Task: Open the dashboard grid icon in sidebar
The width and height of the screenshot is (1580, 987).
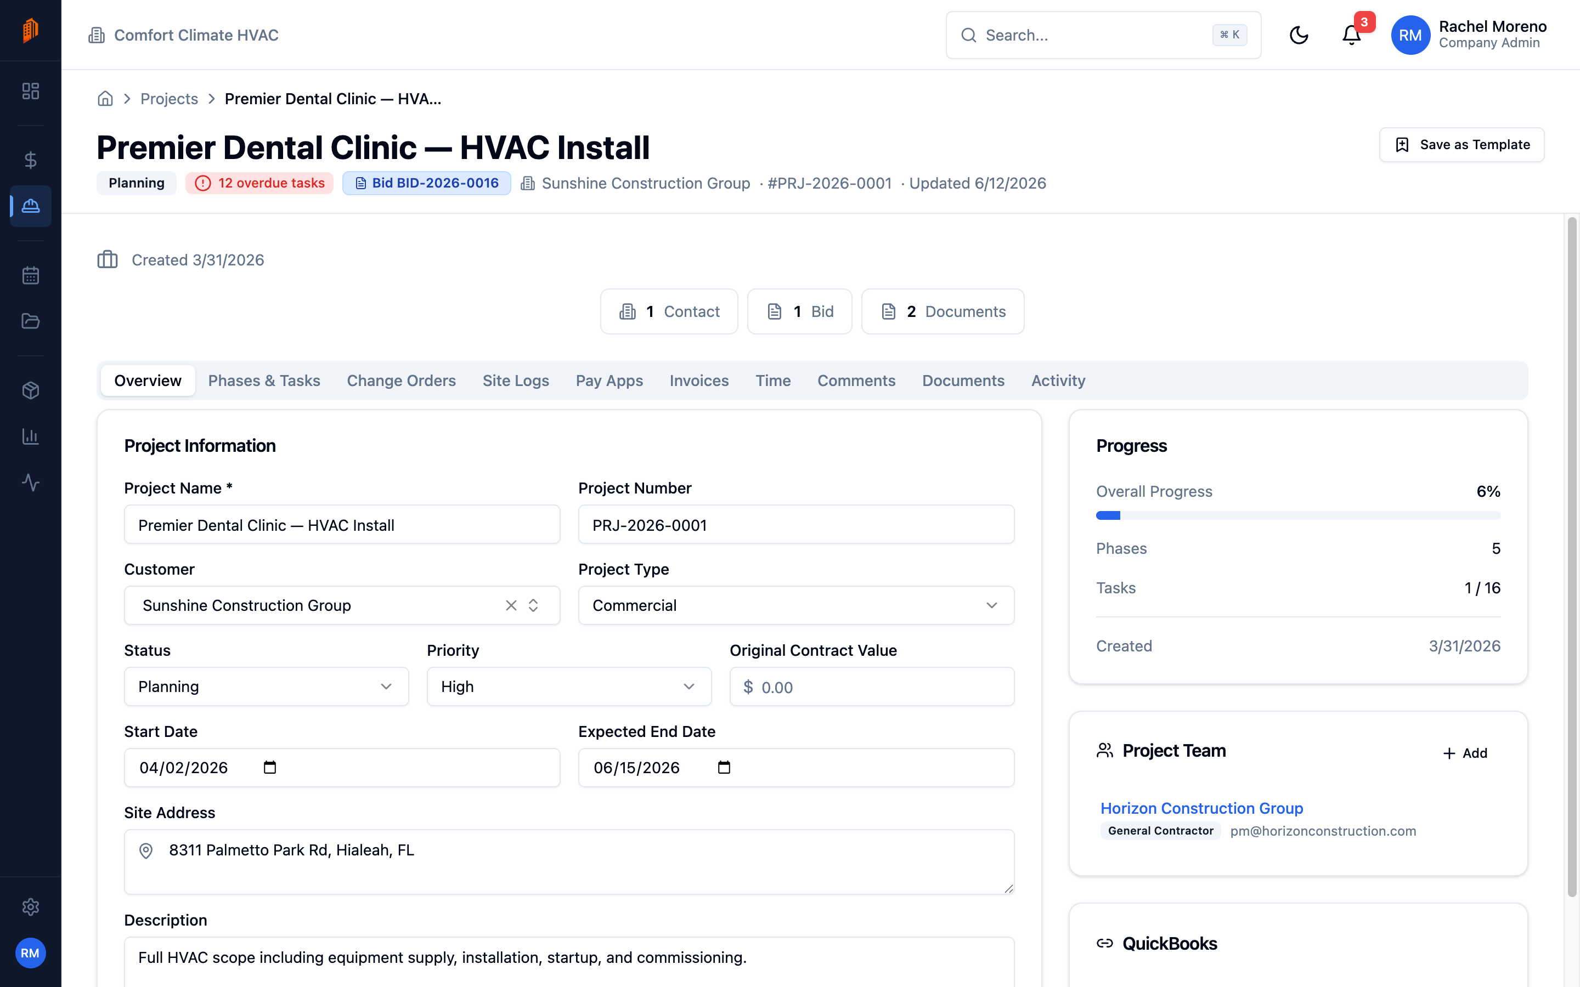Action: point(31,90)
